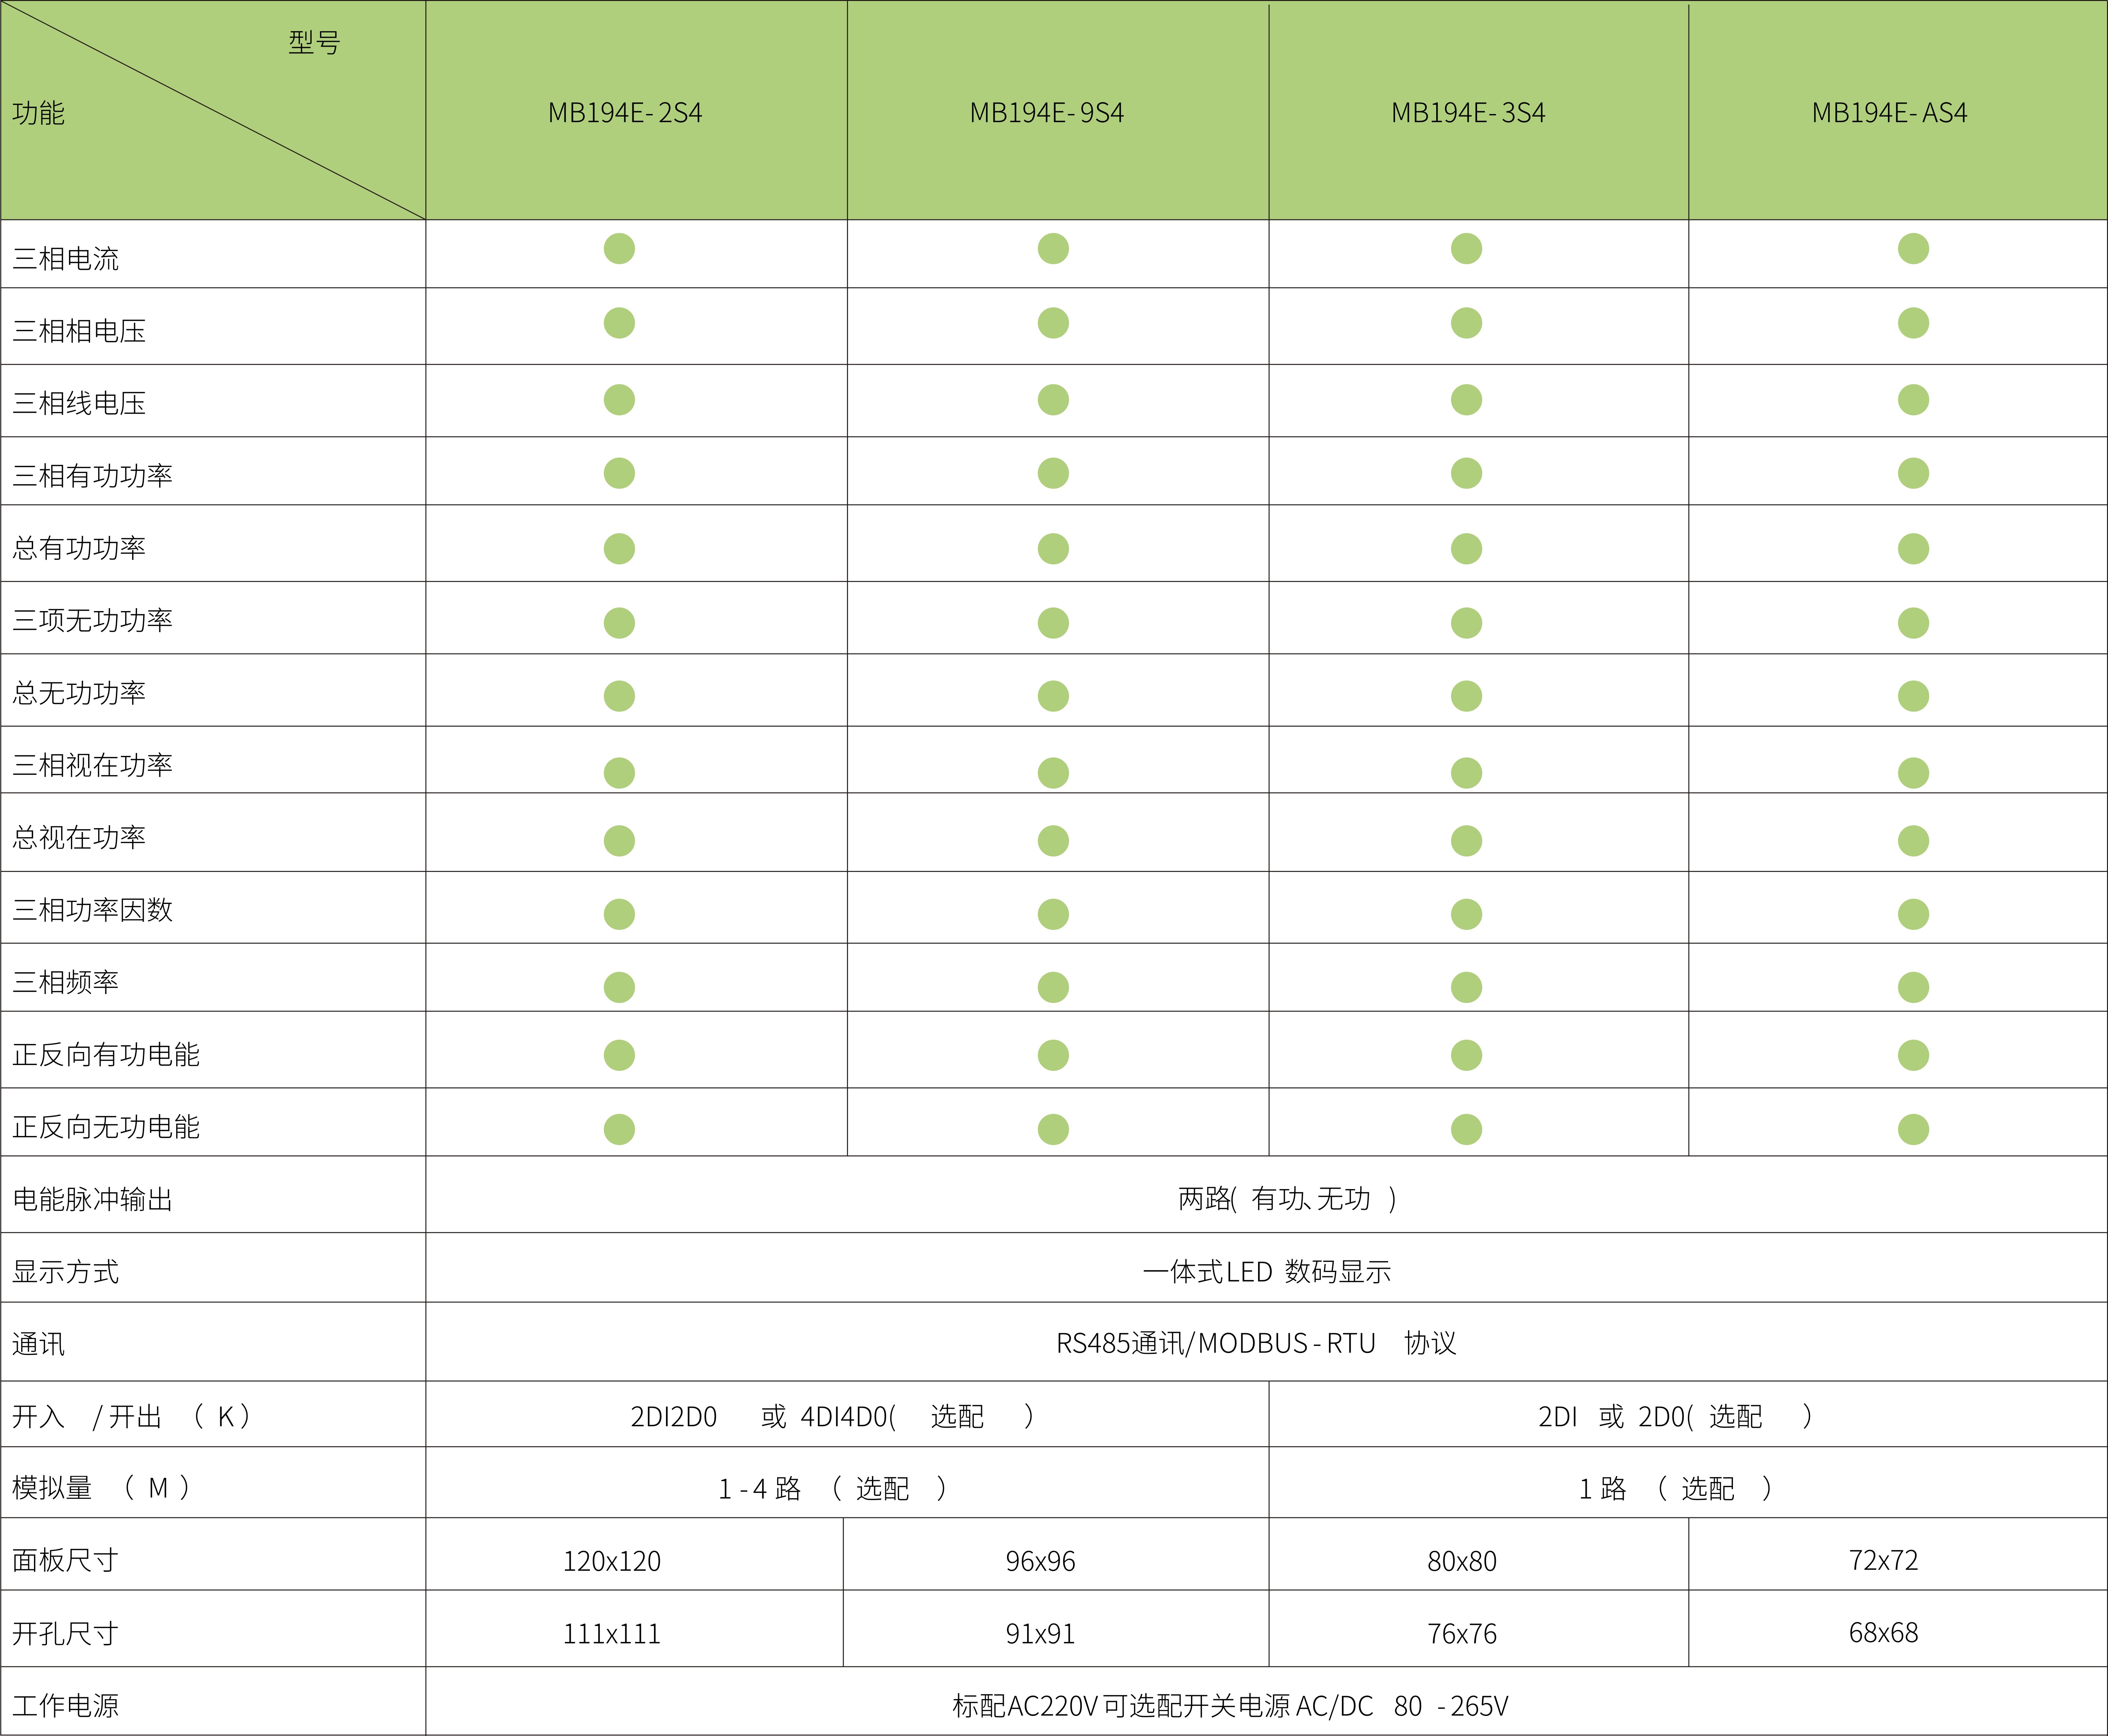2108x1736 pixels.
Task: Click the 三相相电压 row label
Action: click(79, 331)
